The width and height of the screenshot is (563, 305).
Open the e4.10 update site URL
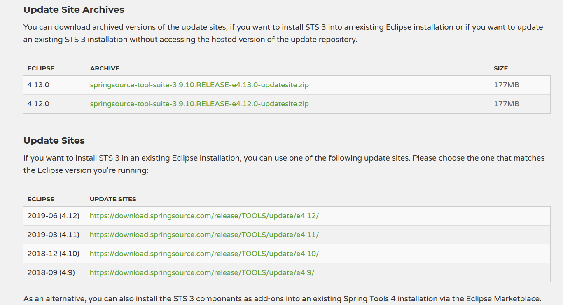204,254
